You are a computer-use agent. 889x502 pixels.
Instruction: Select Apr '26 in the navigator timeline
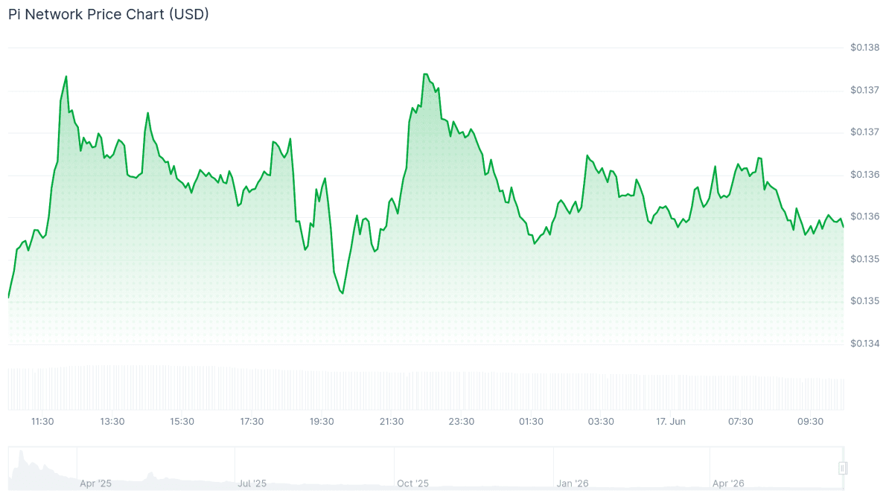click(728, 483)
